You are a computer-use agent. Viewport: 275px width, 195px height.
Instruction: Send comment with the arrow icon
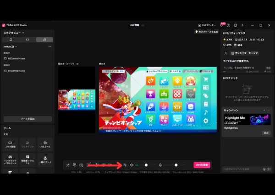coord(269,169)
